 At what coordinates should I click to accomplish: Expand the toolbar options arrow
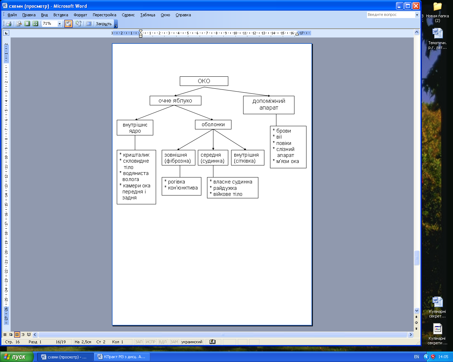coord(116,24)
